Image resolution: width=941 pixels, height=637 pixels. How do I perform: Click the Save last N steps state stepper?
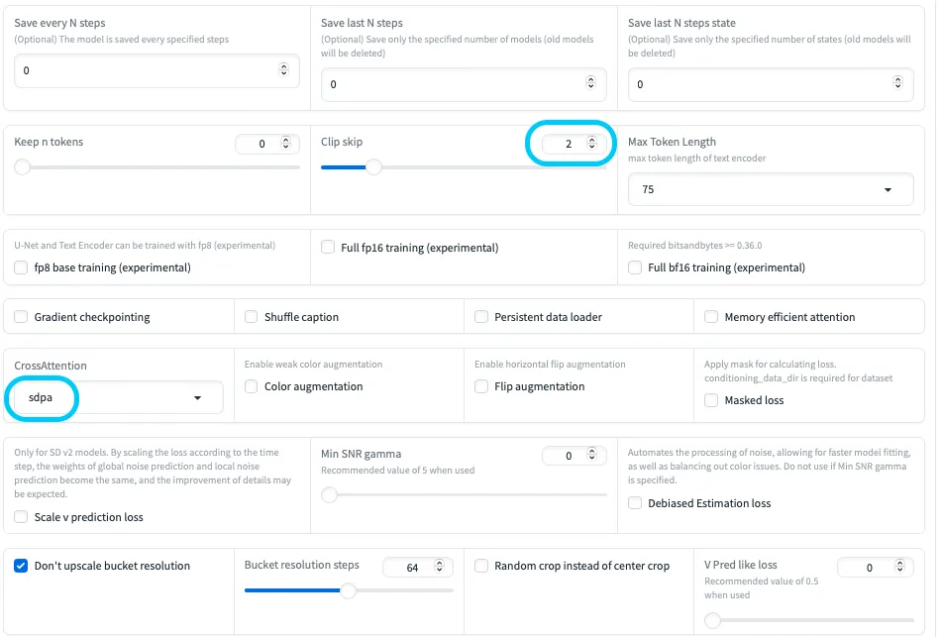pyautogui.click(x=898, y=84)
